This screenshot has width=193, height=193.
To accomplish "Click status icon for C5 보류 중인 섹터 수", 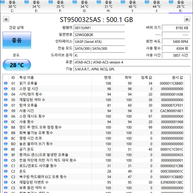I will coord(6,188).
